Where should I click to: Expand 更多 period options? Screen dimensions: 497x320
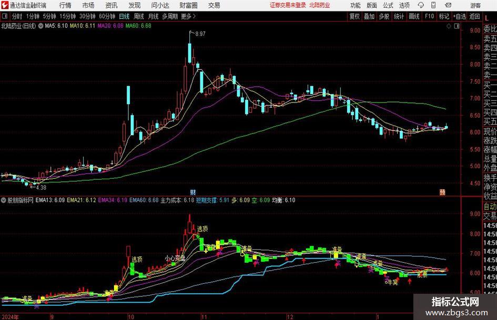coord(188,16)
